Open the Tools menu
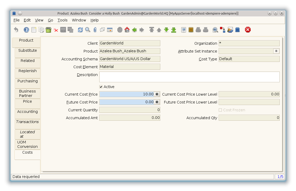The image size is (296, 191). point(62,20)
